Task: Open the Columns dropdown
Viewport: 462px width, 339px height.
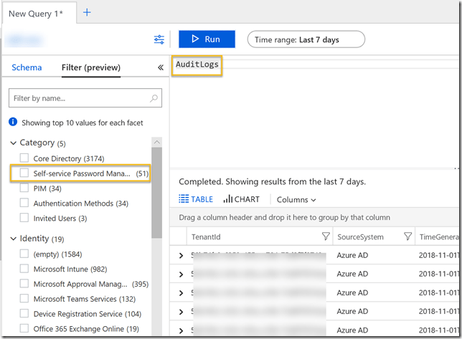Action: [296, 200]
